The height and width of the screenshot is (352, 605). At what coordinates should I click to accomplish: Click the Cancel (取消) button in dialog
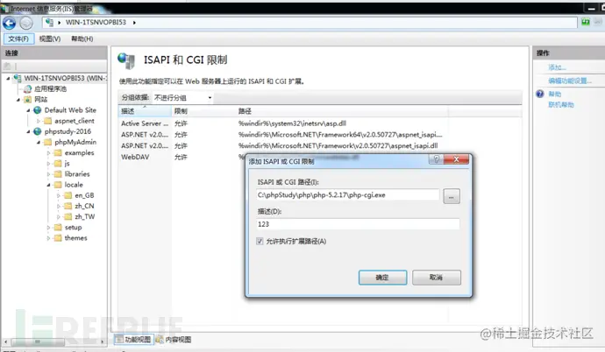tap(437, 278)
